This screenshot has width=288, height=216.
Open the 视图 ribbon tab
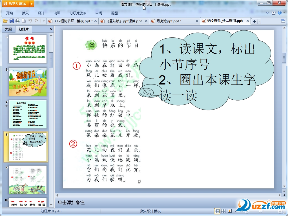(114, 13)
